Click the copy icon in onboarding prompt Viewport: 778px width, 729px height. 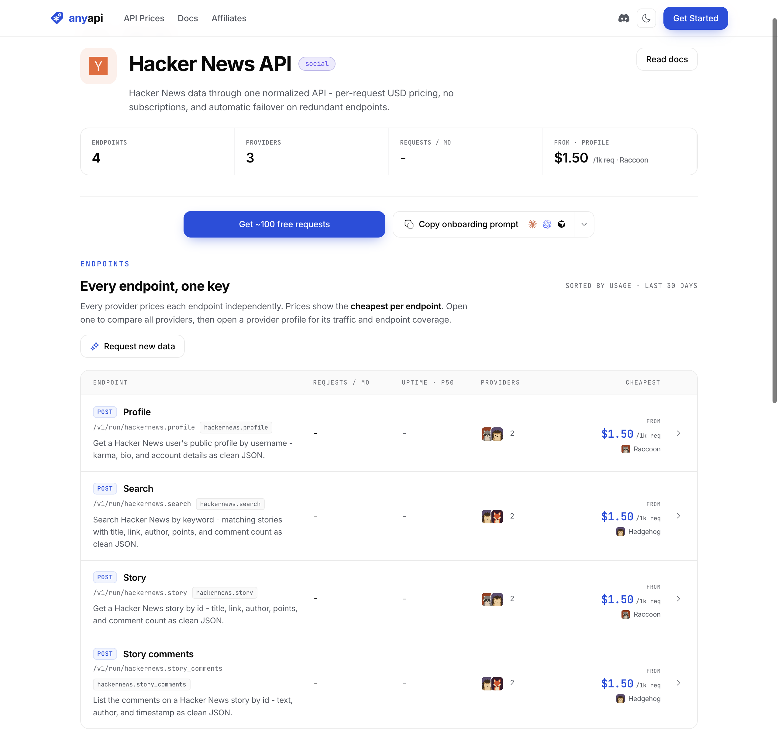tap(409, 224)
